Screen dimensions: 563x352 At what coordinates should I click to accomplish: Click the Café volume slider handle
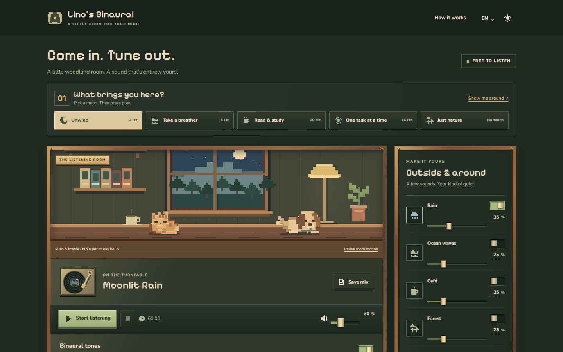click(443, 302)
